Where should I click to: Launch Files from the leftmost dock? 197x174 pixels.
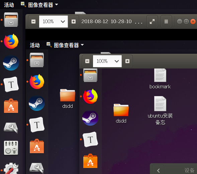(11, 19)
